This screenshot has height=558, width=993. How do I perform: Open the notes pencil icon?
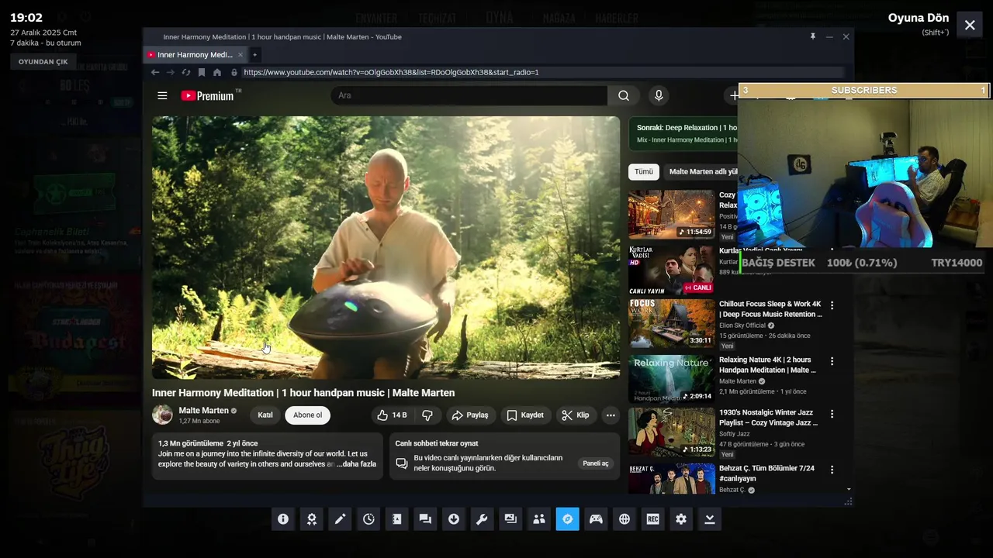[x=340, y=519]
